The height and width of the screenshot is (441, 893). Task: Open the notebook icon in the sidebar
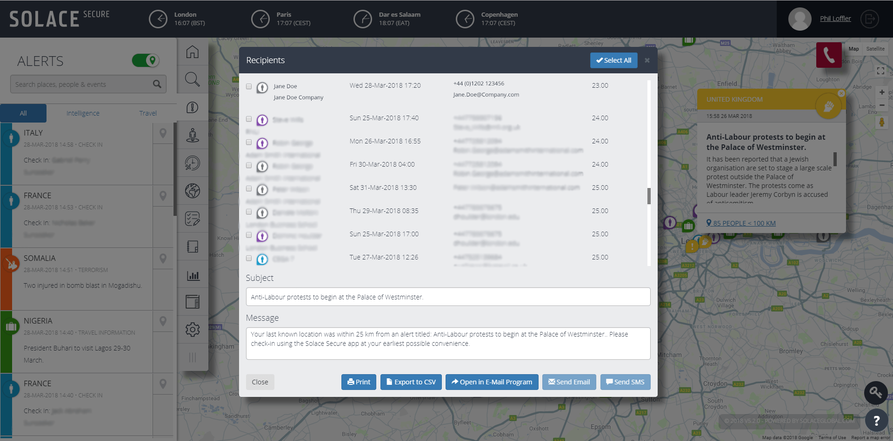click(193, 246)
